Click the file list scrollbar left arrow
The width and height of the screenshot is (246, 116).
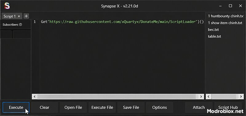(x=208, y=96)
